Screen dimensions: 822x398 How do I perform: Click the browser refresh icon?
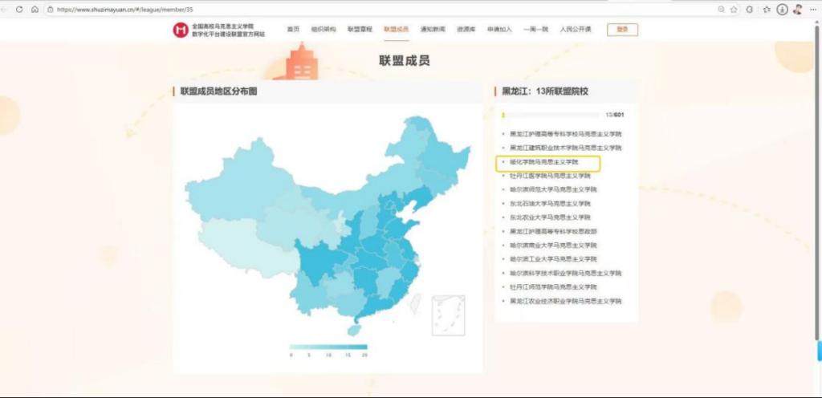click(x=21, y=9)
